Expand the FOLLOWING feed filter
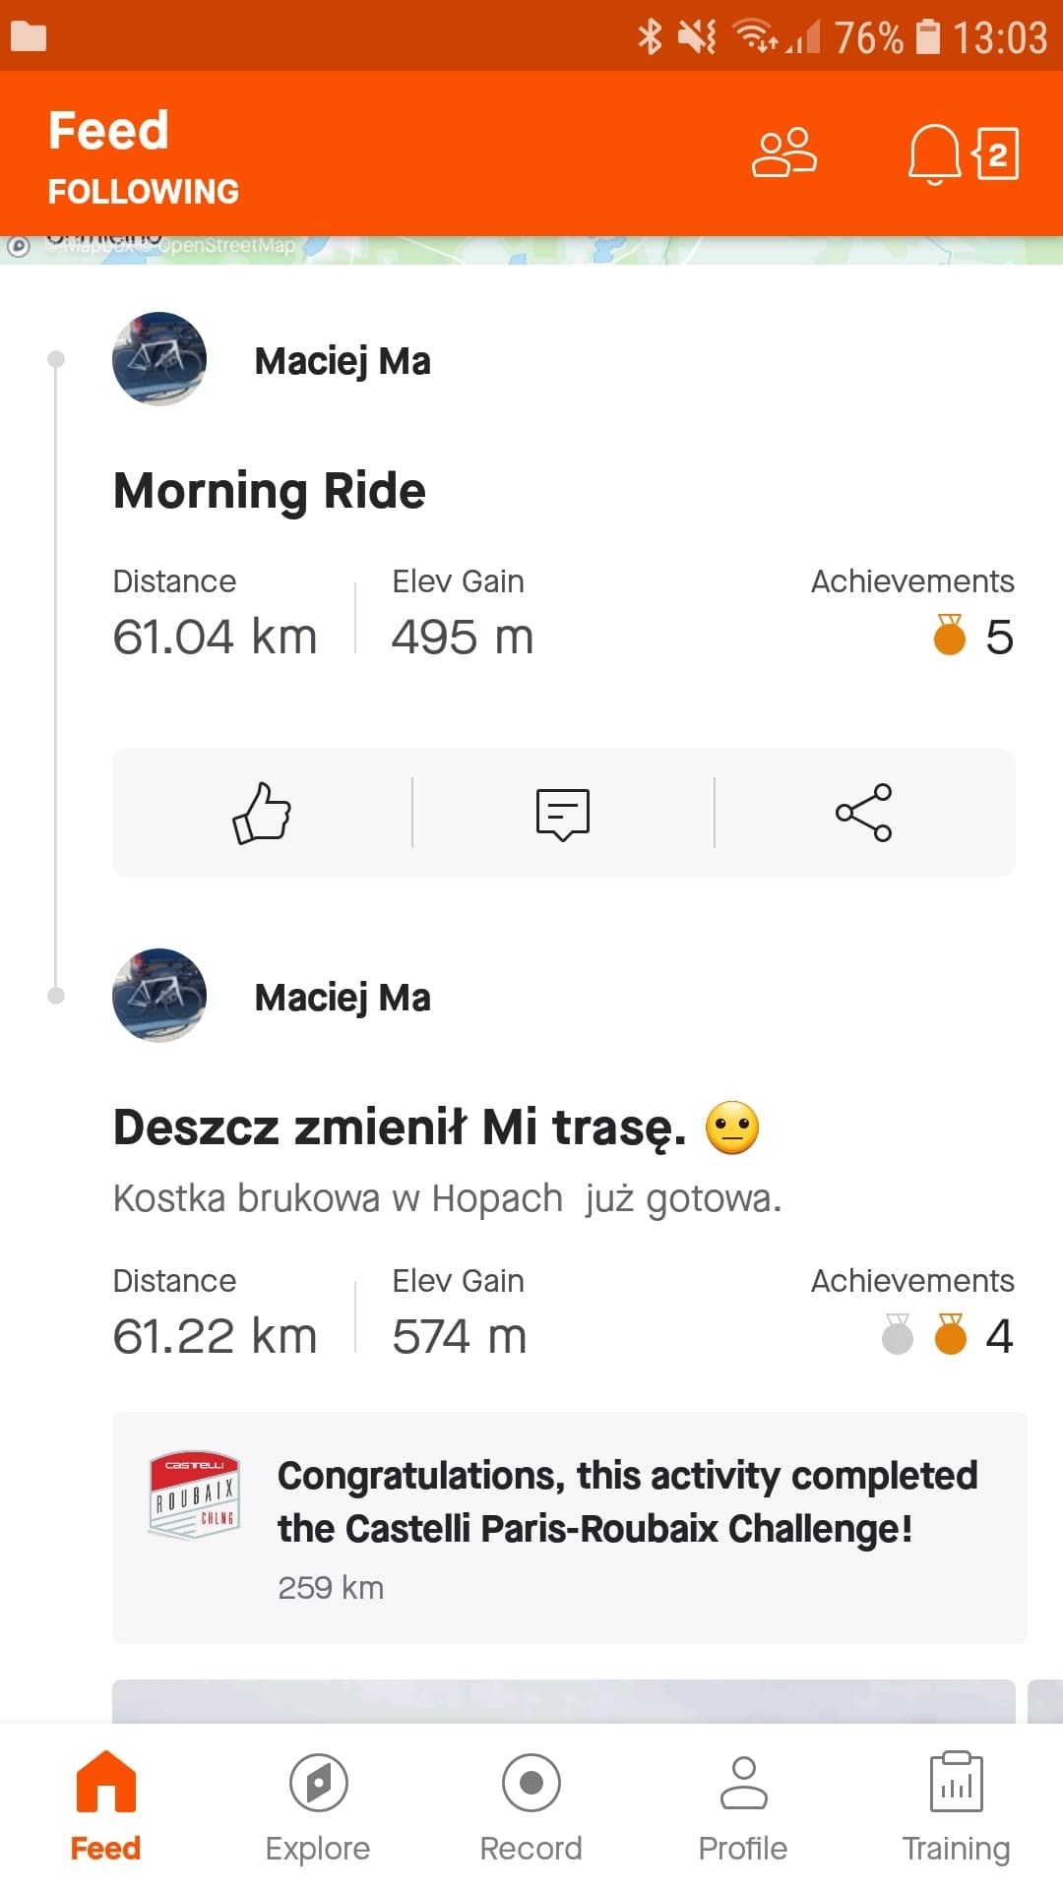Image resolution: width=1063 pixels, height=1889 pixels. click(x=144, y=191)
